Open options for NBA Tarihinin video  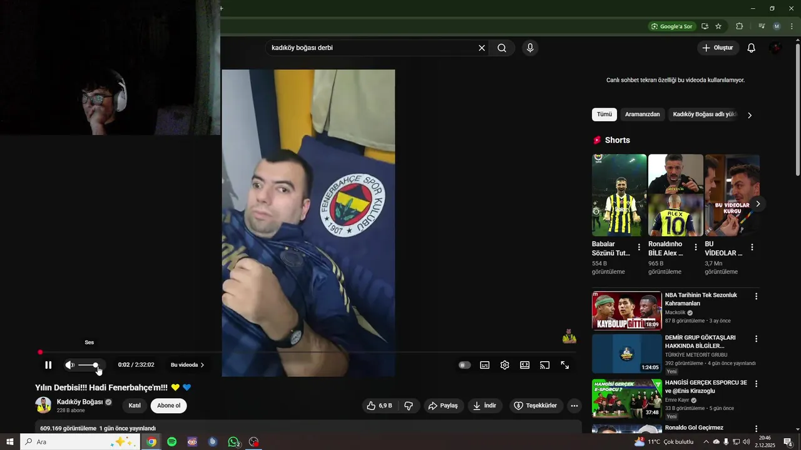[x=756, y=296]
